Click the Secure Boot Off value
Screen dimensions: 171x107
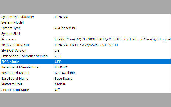click(57, 90)
